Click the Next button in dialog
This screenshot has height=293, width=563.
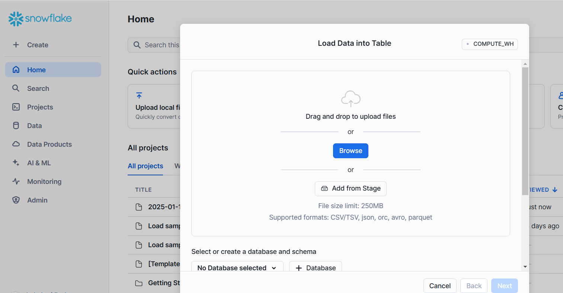click(x=504, y=286)
